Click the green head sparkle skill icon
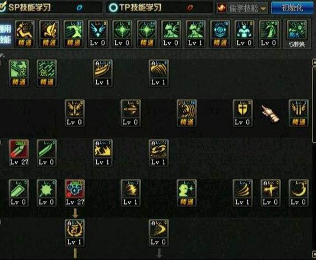Viewport: 316px width, 260px height. pyautogui.click(x=187, y=193)
